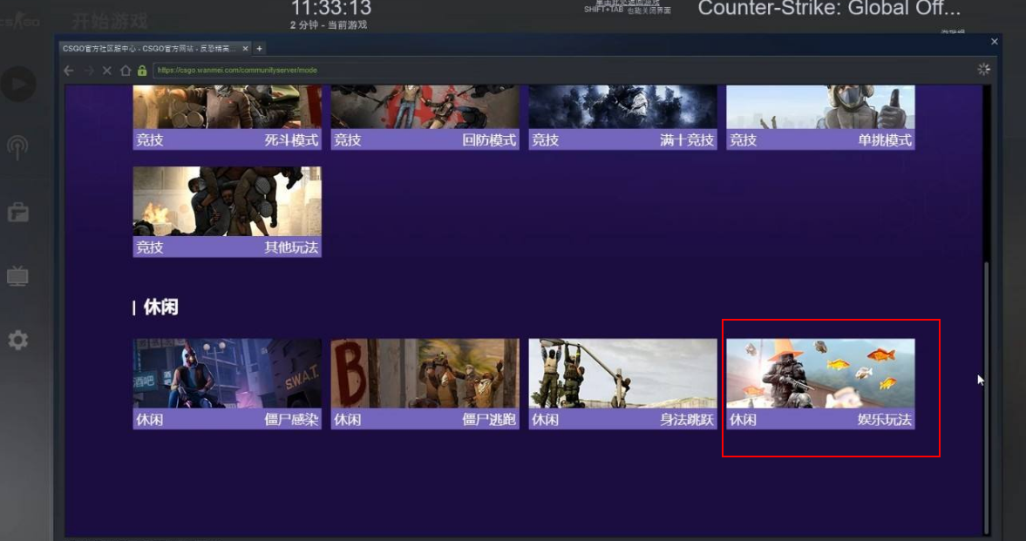Click the page vertical scrollbar thumb
The height and width of the screenshot is (541, 1026).
pos(987,397)
